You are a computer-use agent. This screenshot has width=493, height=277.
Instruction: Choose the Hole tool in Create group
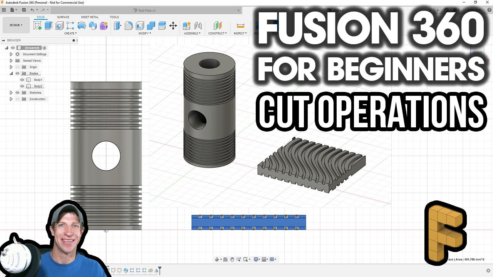click(59, 26)
